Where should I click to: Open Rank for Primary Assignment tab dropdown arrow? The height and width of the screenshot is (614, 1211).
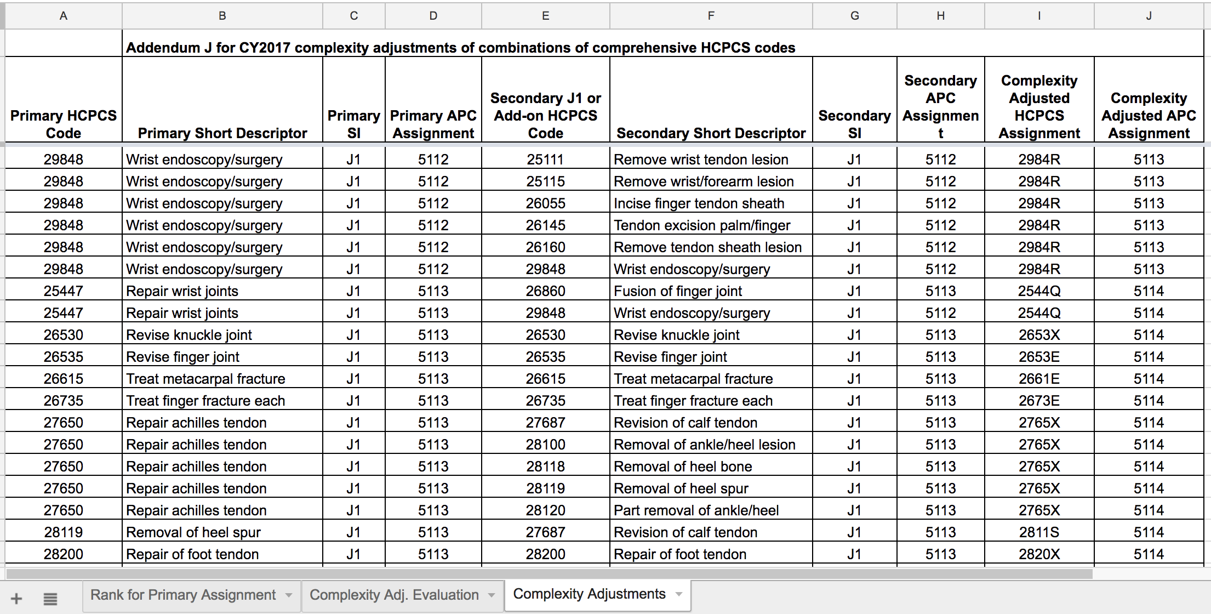point(289,595)
